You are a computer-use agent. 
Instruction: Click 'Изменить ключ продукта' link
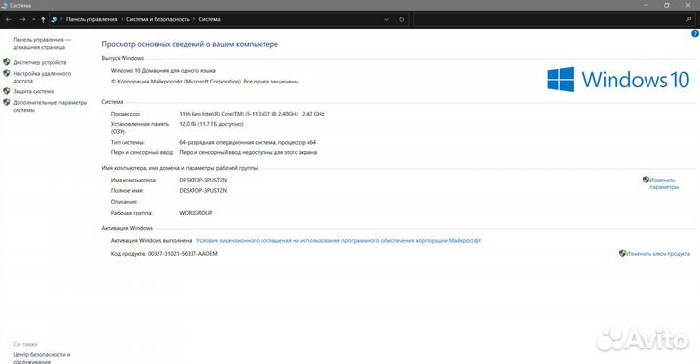tap(658, 254)
